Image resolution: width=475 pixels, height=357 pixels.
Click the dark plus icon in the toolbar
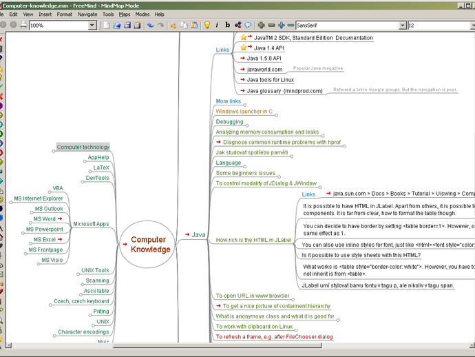pos(261,25)
